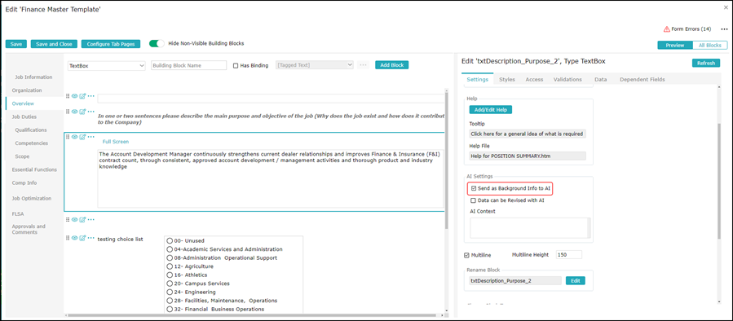Viewport: 733px width, 321px height.
Task: View Form Errors (14)
Action: tap(687, 29)
